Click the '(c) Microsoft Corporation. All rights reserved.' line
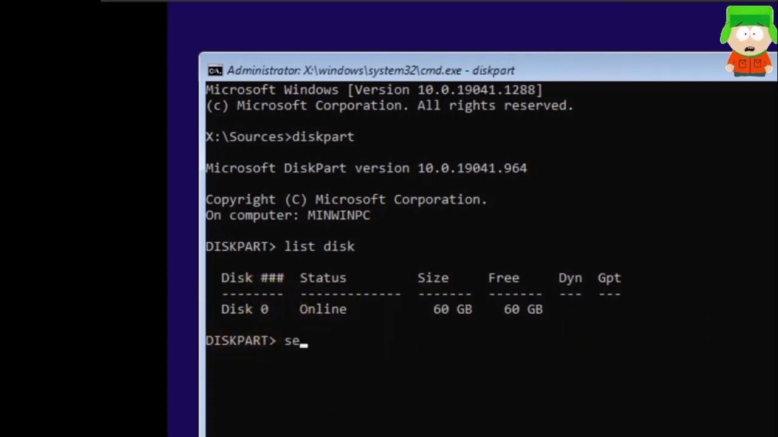 pos(390,106)
